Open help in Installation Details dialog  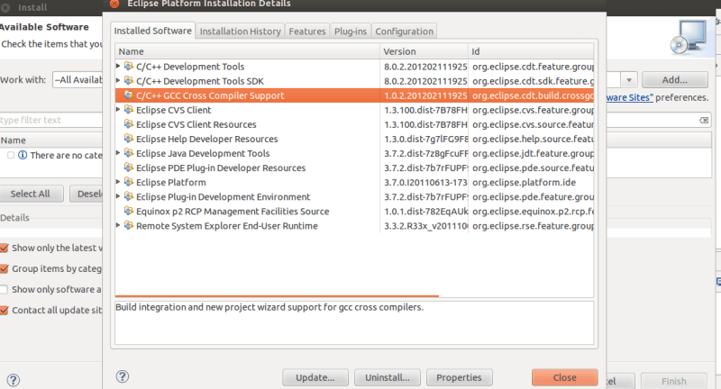click(123, 377)
